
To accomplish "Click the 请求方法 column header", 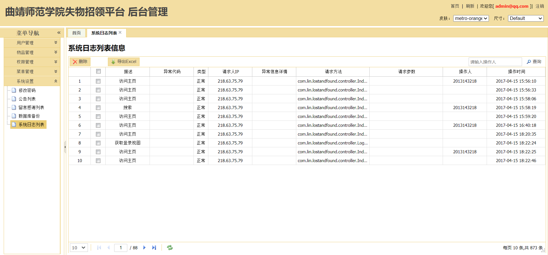I will [x=333, y=72].
